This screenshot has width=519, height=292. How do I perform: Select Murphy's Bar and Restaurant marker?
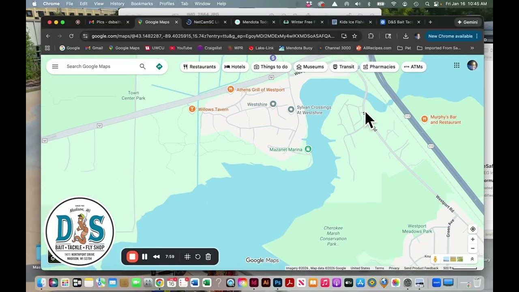click(424, 119)
